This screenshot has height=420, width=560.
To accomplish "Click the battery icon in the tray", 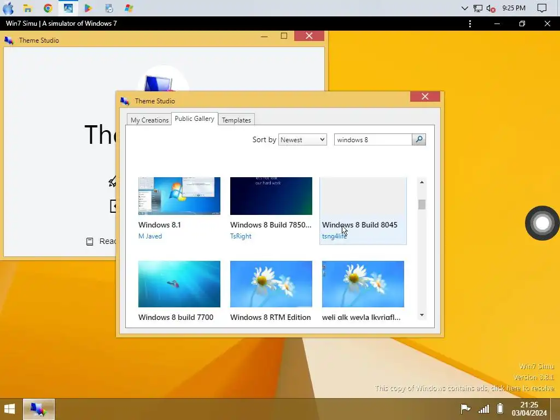I will [x=500, y=408].
